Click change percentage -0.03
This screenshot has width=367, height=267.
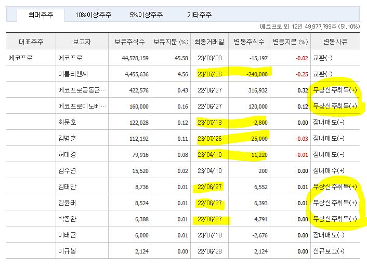pyautogui.click(x=302, y=139)
